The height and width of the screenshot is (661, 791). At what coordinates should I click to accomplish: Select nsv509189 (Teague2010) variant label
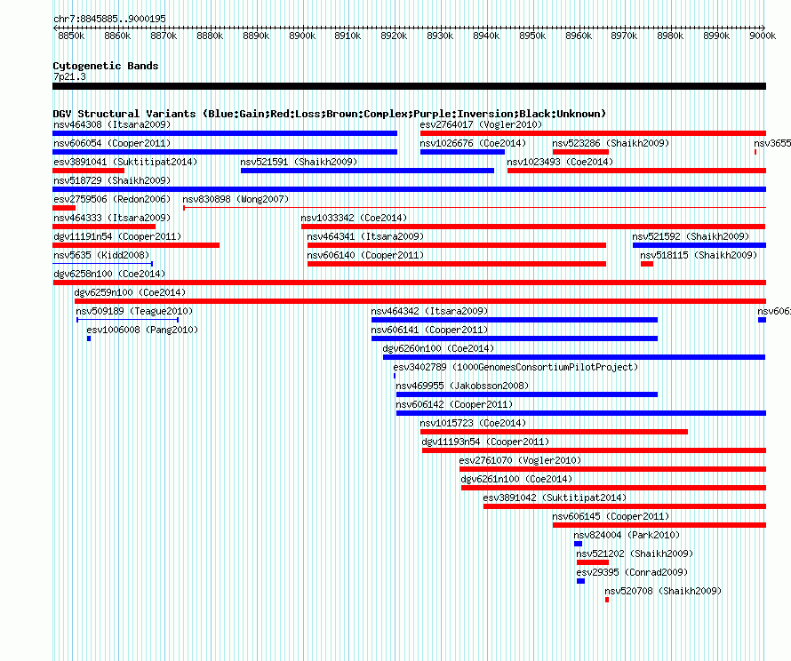134,311
